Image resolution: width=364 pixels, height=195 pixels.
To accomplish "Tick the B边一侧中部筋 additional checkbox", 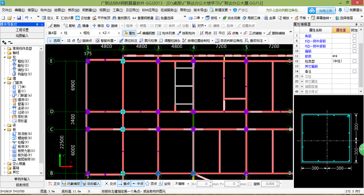I will [x=354, y=41].
